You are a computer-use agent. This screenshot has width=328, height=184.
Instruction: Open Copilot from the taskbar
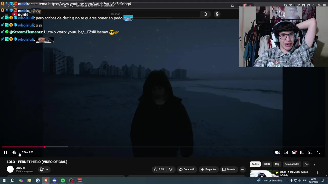[21, 180]
